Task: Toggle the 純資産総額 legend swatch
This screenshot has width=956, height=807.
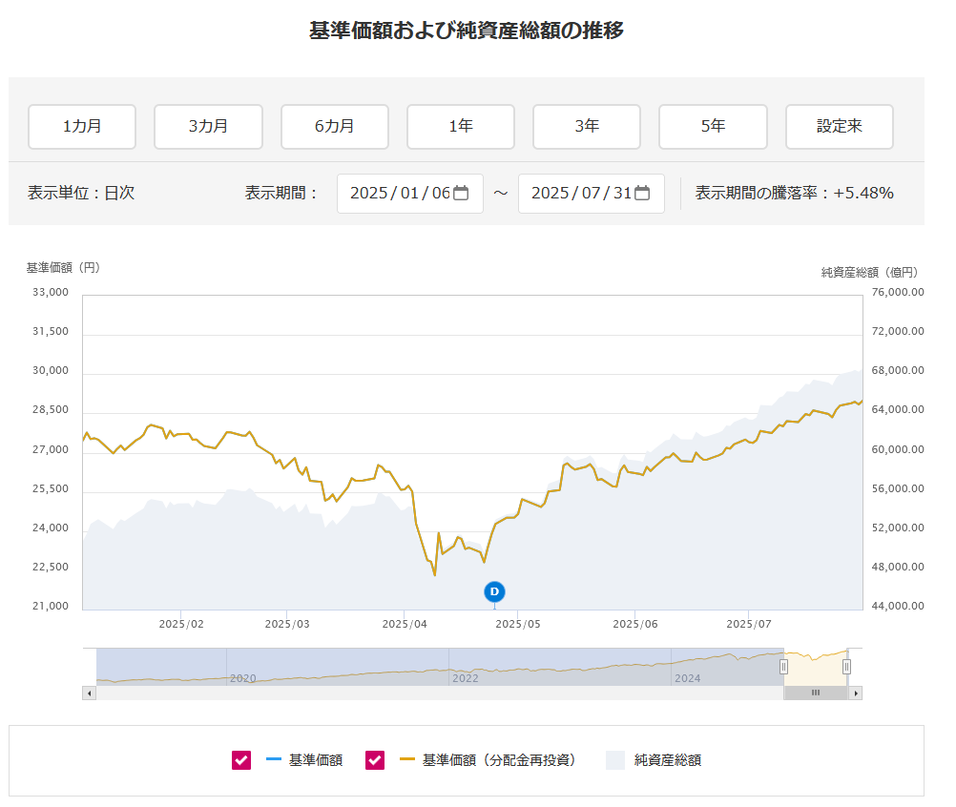Action: point(615,760)
